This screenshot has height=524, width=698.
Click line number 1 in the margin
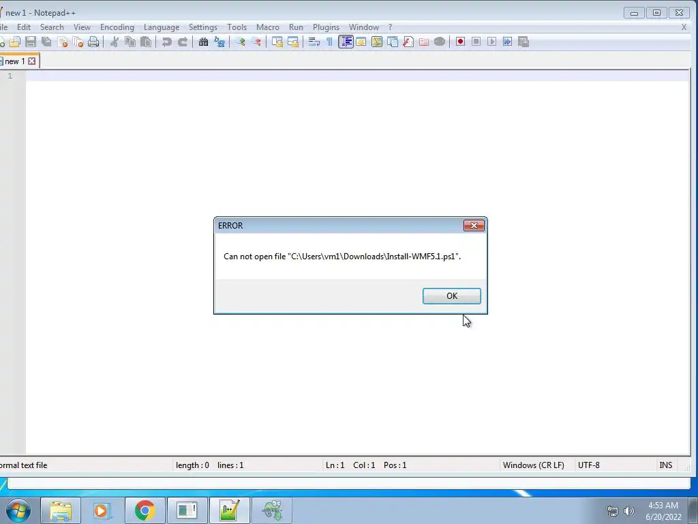[x=10, y=76]
